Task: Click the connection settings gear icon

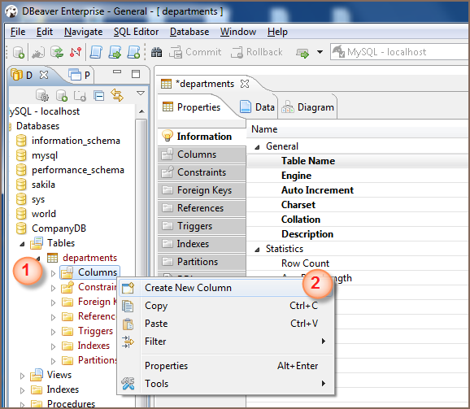Action: pos(42,96)
